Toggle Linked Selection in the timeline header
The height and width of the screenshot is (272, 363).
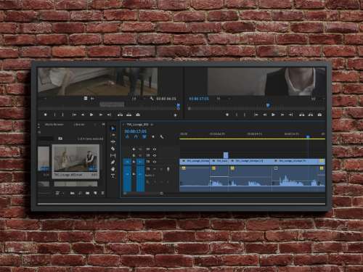tap(144, 137)
